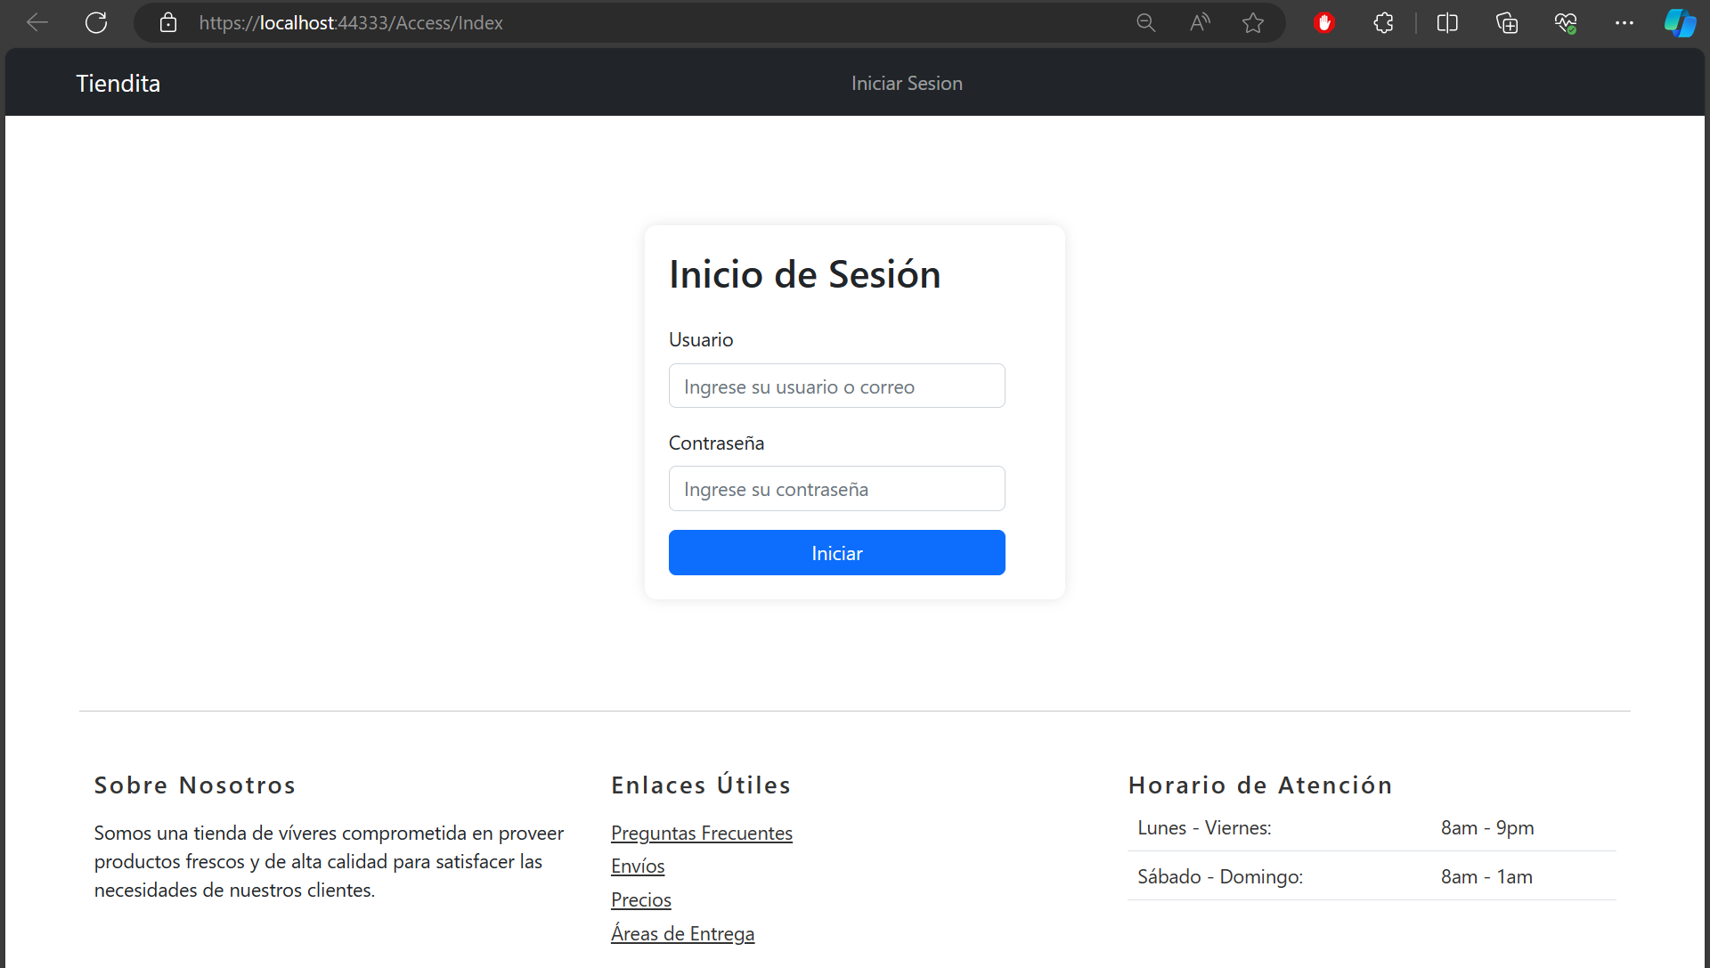The image size is (1710, 968).
Task: Click the Inicio de Sesión heading
Action: click(805, 274)
